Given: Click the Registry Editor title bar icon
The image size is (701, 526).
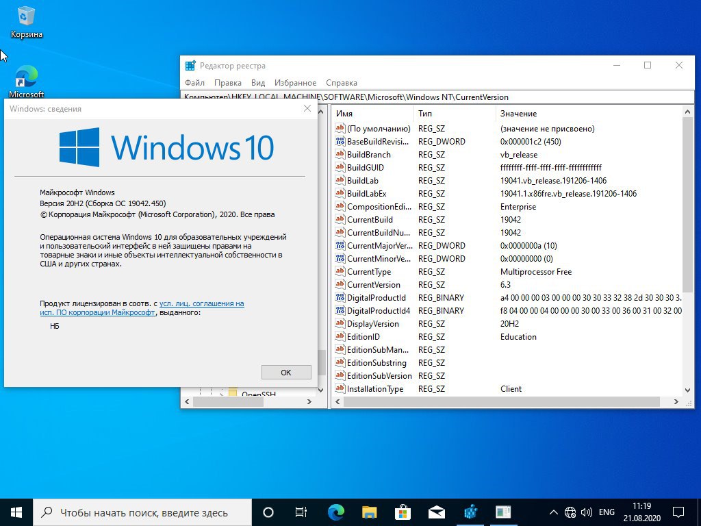Looking at the screenshot, I should pos(190,66).
